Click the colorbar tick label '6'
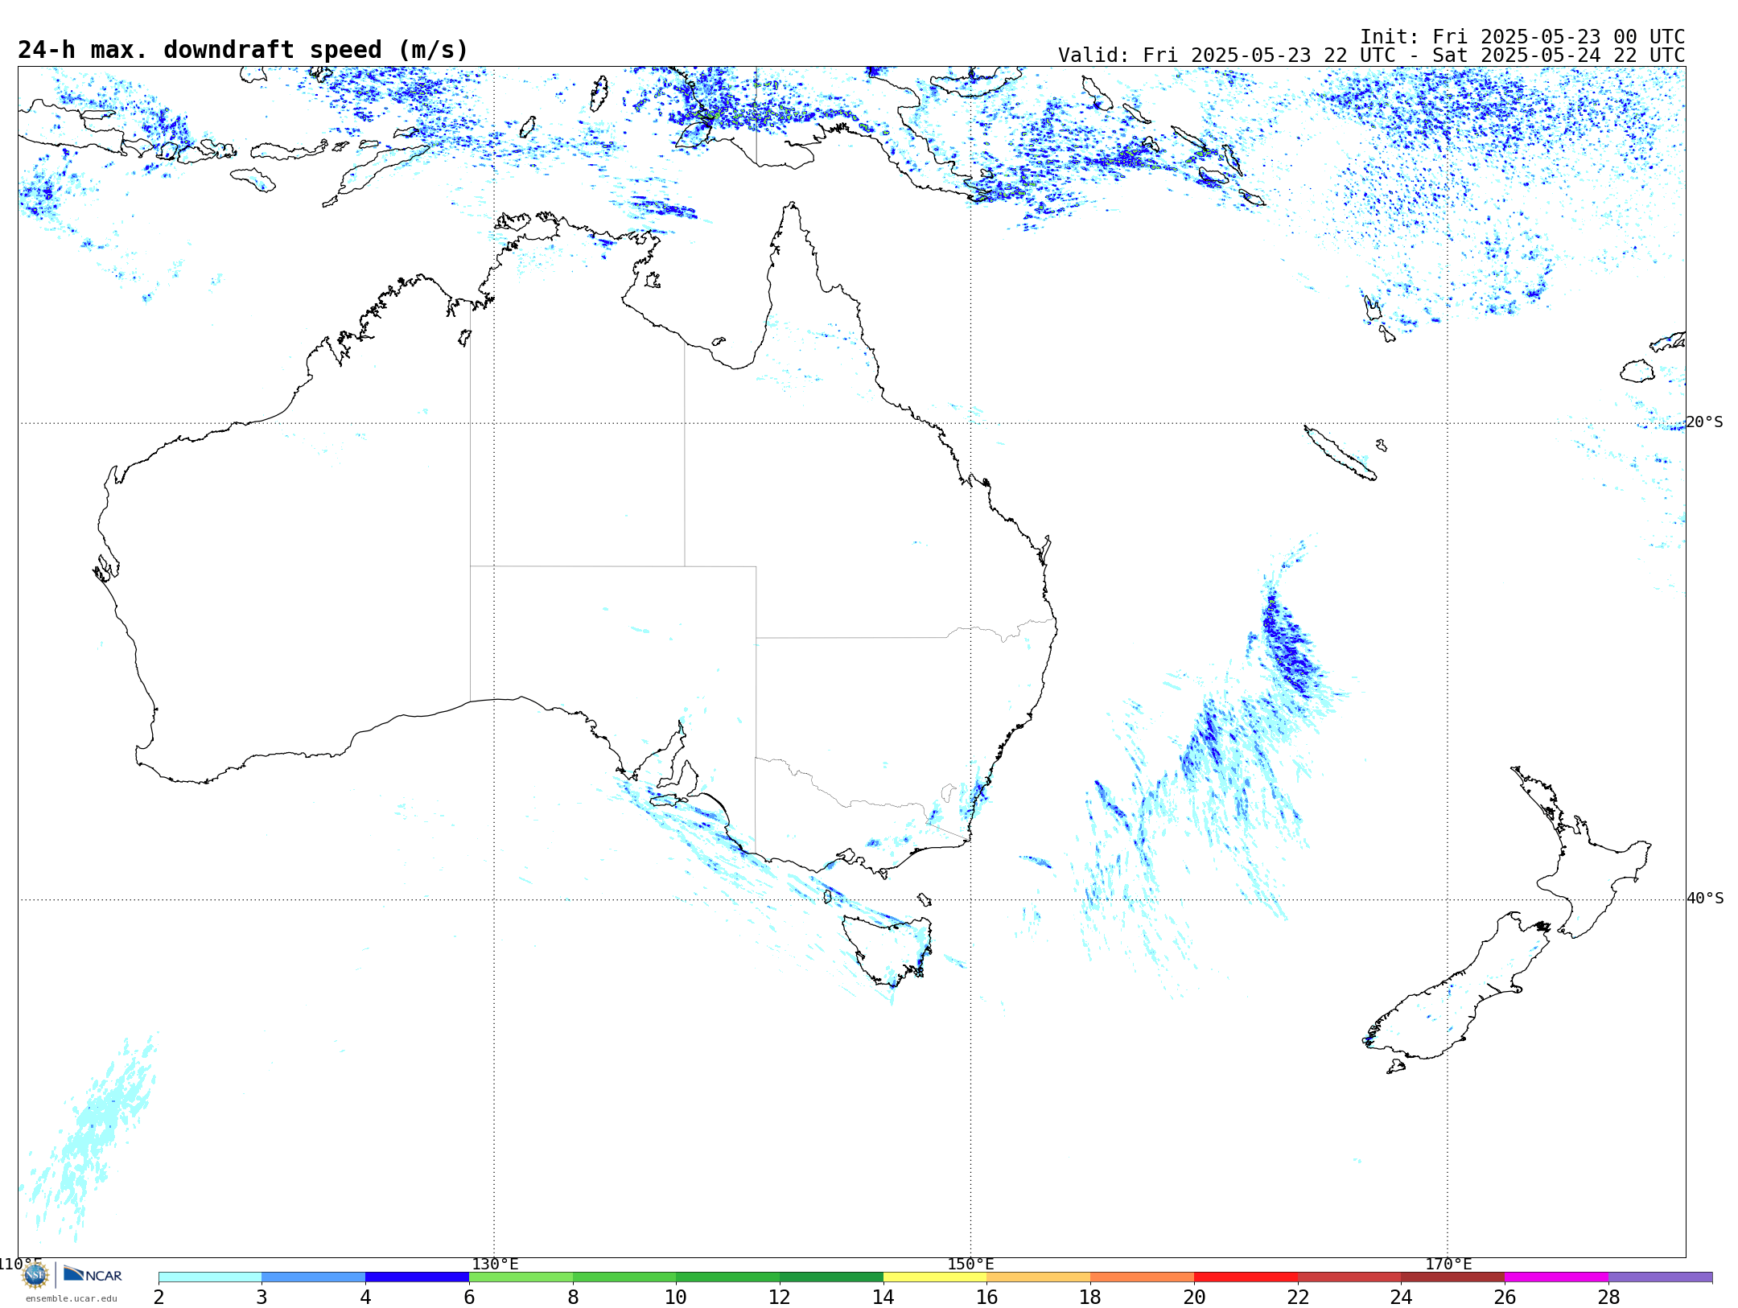This screenshot has height=1308, width=1738. (x=469, y=1297)
